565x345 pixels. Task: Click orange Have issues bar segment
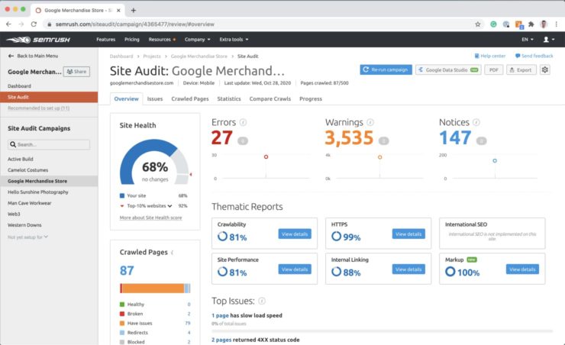[x=153, y=289]
